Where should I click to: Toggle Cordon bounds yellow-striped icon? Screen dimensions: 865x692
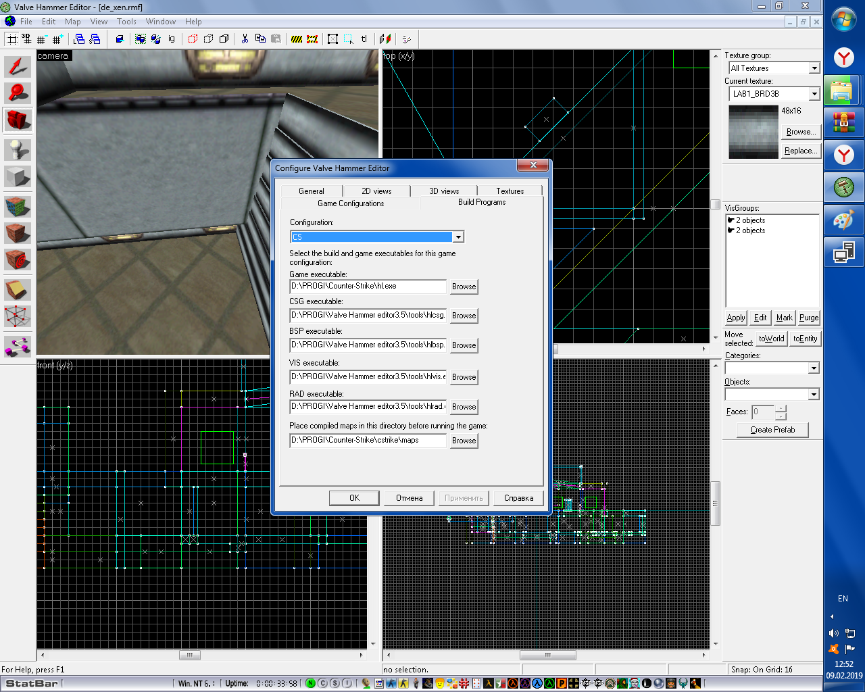coord(297,39)
